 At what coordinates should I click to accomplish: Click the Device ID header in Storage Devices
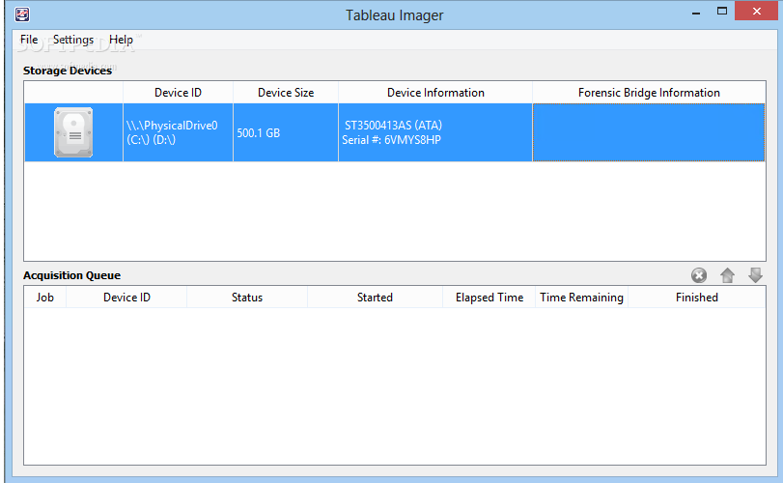click(178, 93)
